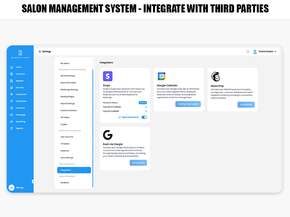Open User Accounts settings
Viewport: 290px width, 217px height.
click(67, 137)
